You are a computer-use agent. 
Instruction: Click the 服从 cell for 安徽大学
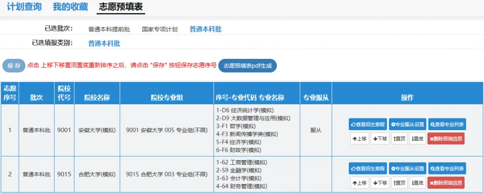316,130
